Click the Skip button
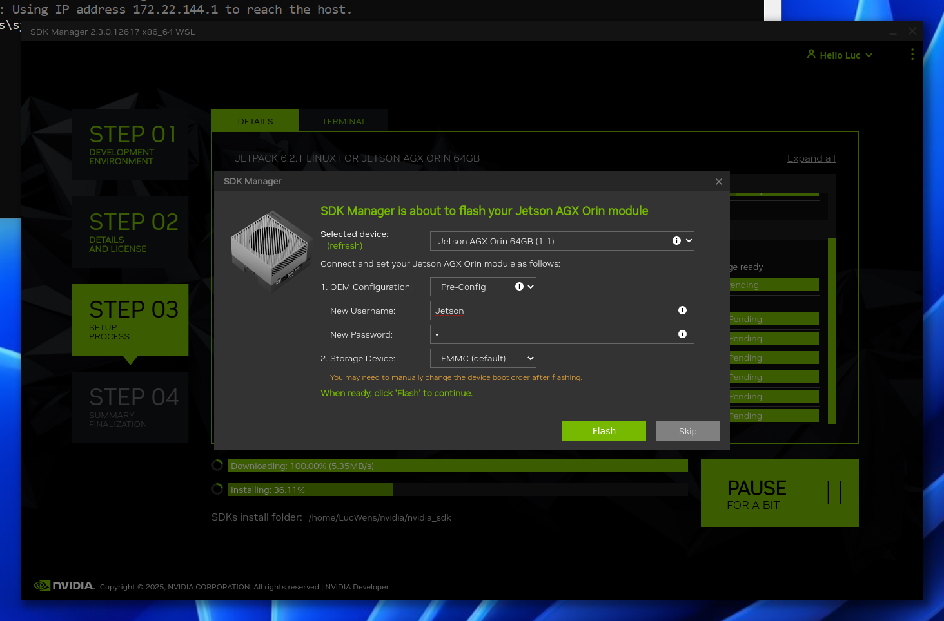The height and width of the screenshot is (621, 944). pyautogui.click(x=687, y=431)
